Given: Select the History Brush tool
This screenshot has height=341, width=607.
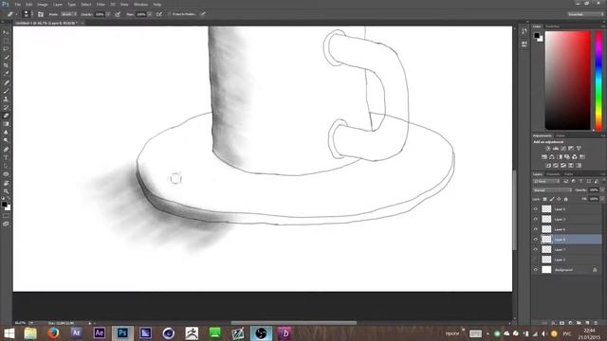Looking at the screenshot, I should pyautogui.click(x=6, y=107).
